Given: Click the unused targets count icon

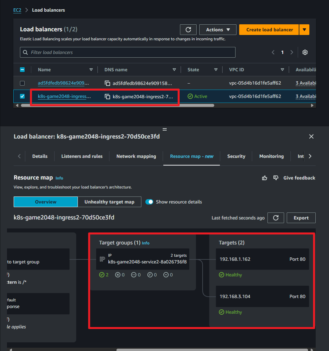Looking at the screenshot, I should 133,275.
